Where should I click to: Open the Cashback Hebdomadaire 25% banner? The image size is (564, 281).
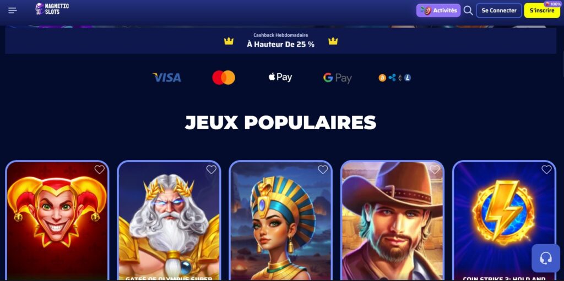coord(280,41)
